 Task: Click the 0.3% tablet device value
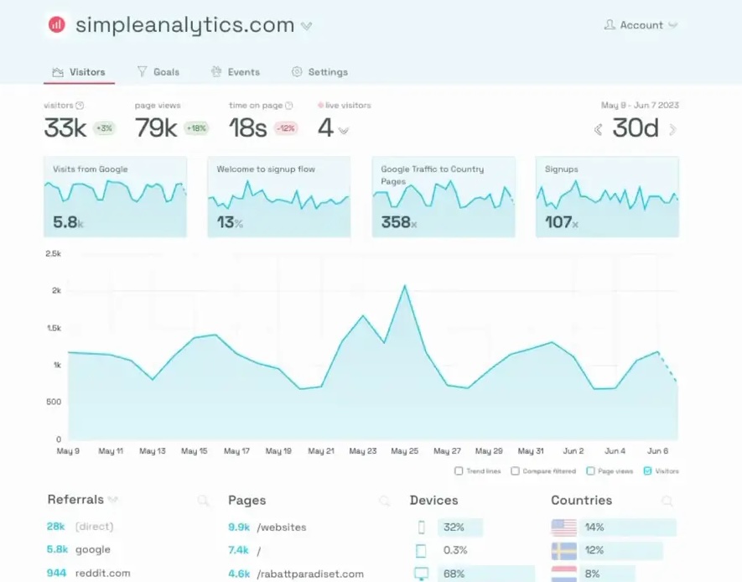455,550
